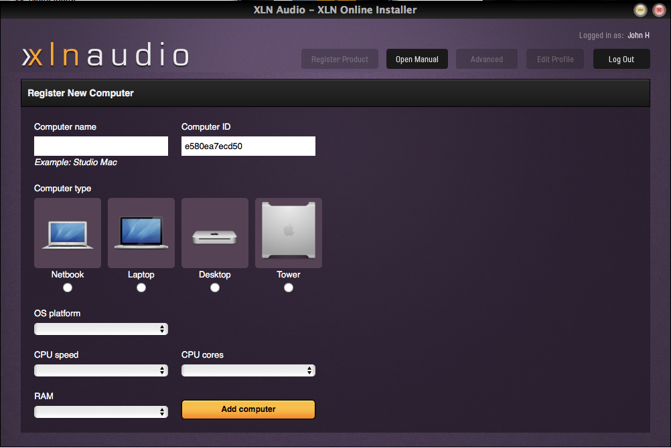Click the Register New Computer heading
The width and height of the screenshot is (671, 448).
(80, 93)
